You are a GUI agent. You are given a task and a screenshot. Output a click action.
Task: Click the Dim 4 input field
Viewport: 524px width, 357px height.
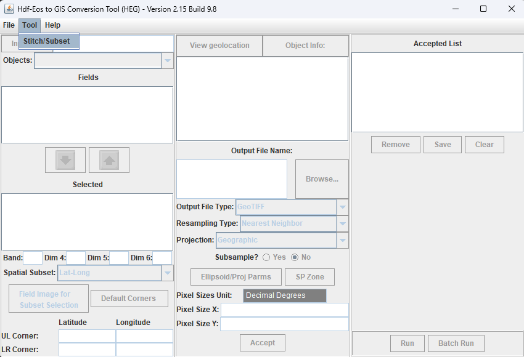click(x=76, y=258)
